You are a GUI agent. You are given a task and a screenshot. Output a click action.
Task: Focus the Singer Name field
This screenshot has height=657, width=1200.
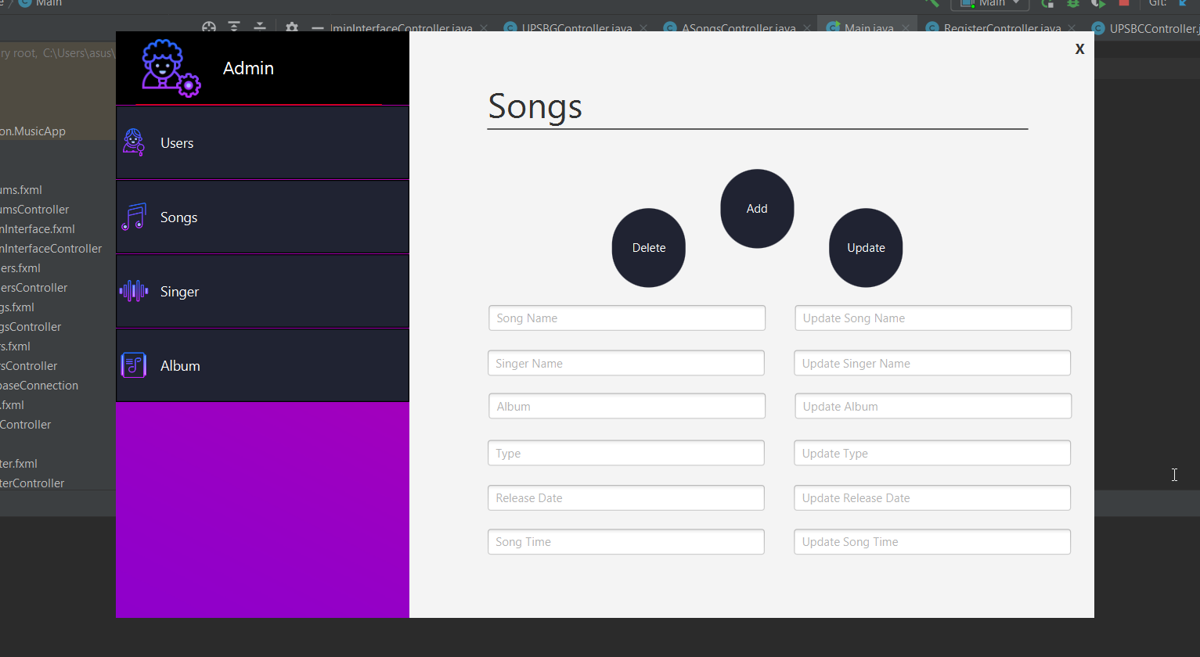pyautogui.click(x=626, y=363)
